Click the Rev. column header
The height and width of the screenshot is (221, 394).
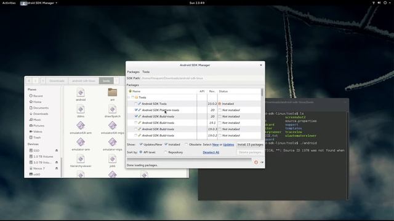212,91
